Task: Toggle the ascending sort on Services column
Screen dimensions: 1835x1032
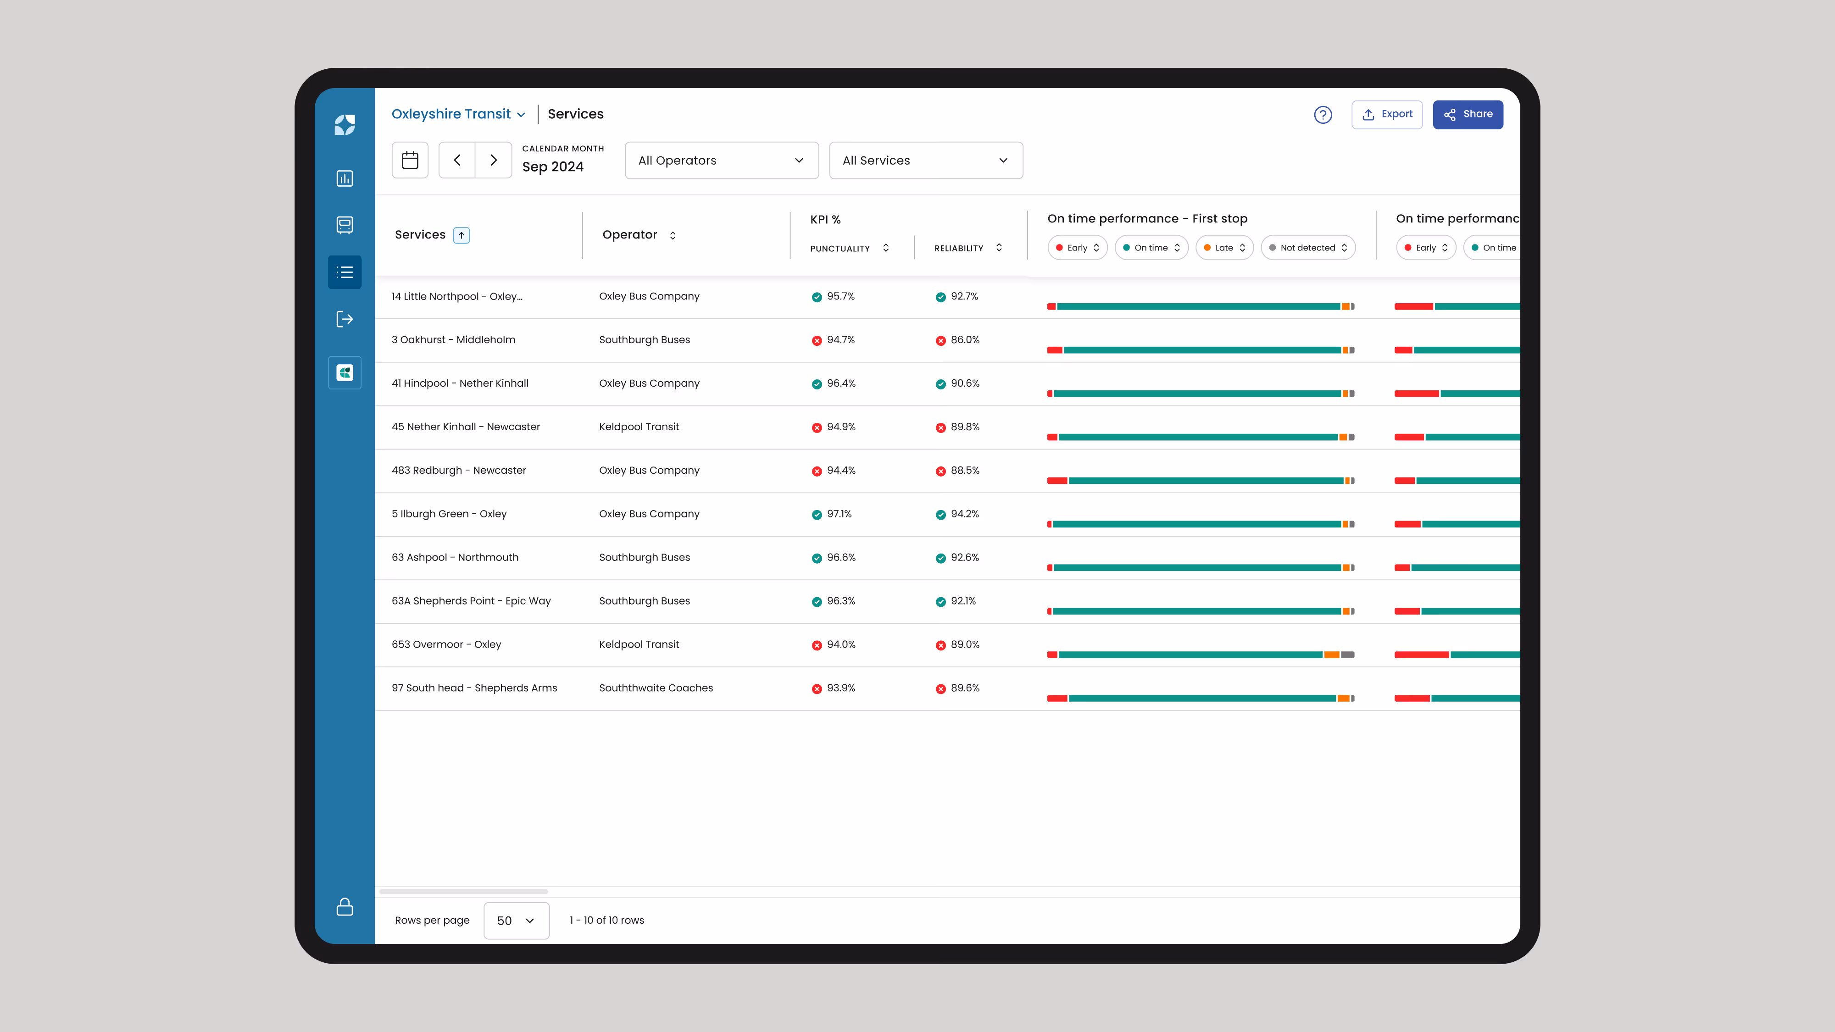Action: pyautogui.click(x=462, y=234)
